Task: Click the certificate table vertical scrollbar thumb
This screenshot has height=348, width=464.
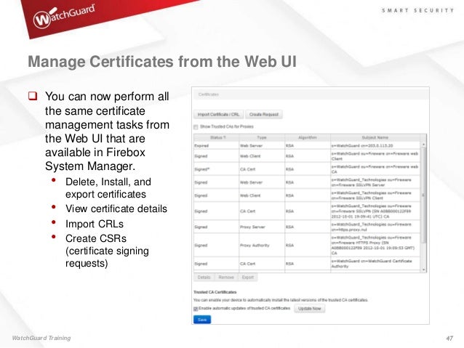Action: [423, 195]
